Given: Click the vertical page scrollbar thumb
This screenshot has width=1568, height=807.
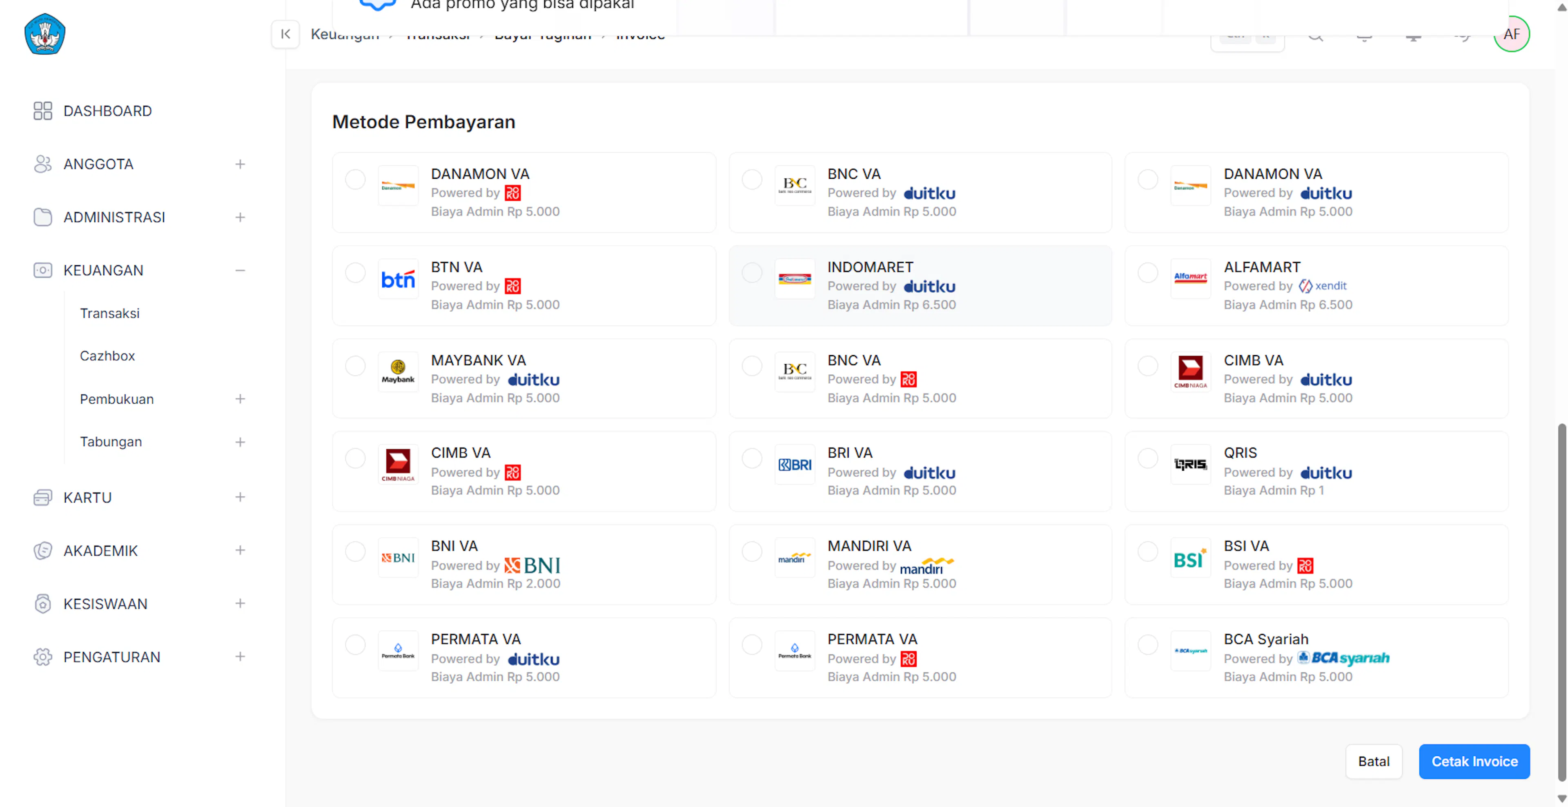Looking at the screenshot, I should coord(1562,602).
